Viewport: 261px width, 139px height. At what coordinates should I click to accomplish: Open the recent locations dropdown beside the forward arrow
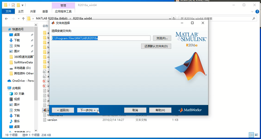(x=18, y=19)
